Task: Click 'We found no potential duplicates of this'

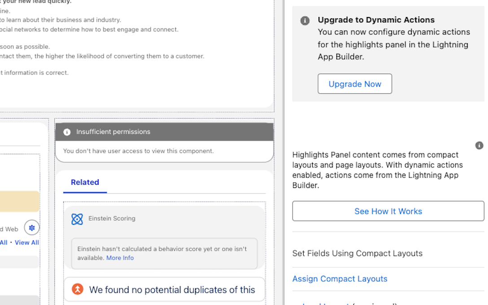Action: (x=172, y=290)
